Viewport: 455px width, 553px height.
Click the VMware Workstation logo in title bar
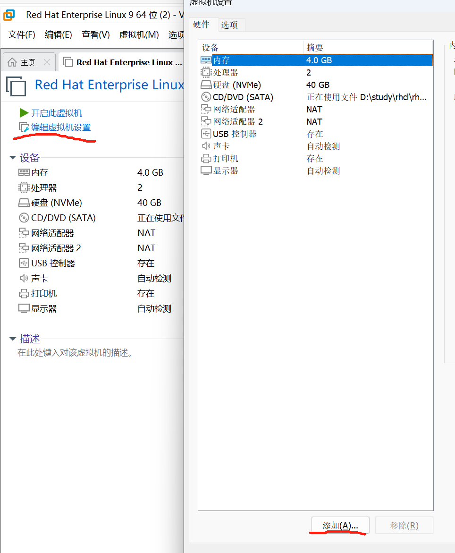coord(9,15)
